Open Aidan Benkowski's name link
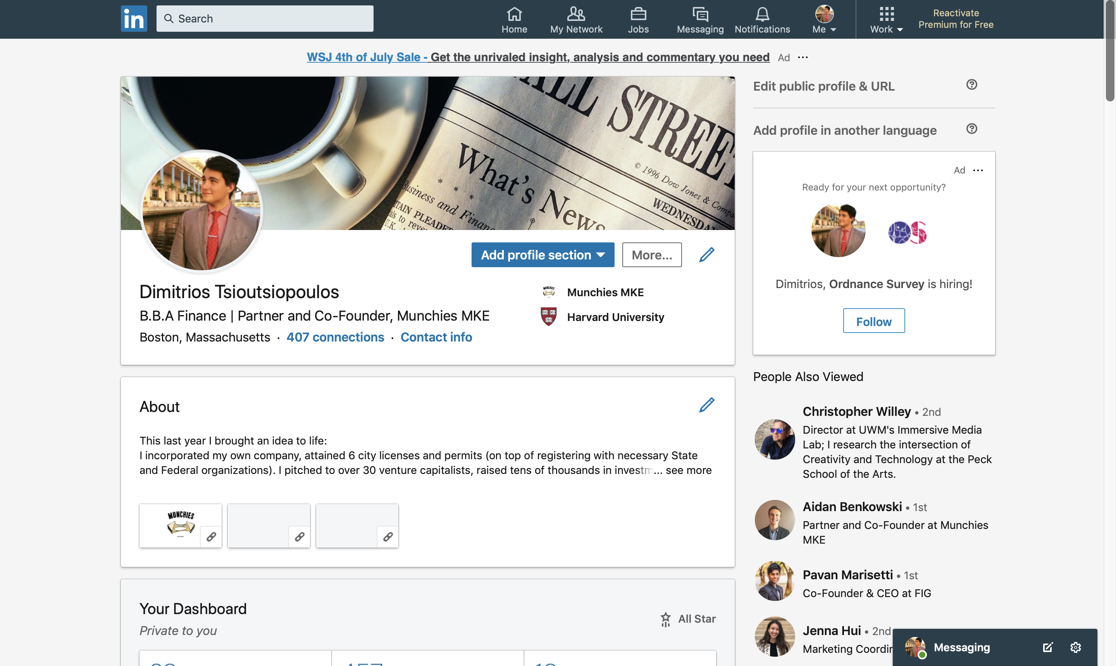1116x666 pixels. click(852, 507)
